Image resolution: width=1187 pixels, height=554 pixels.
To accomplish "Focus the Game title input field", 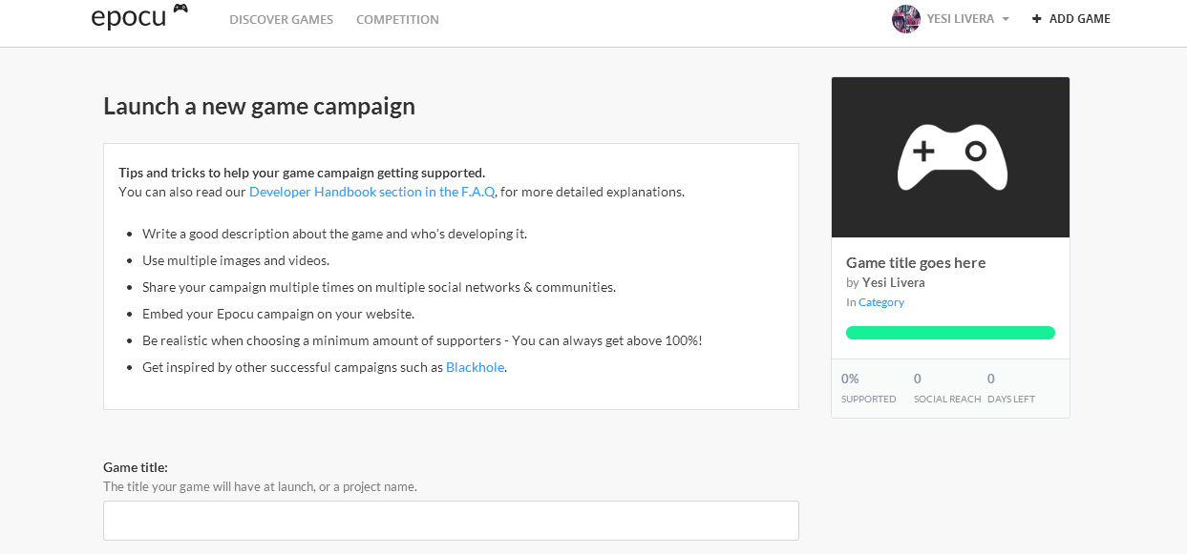I will (x=451, y=521).
